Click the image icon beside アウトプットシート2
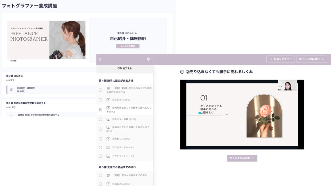The height and width of the screenshot is (186, 331). pyautogui.click(x=108, y=156)
